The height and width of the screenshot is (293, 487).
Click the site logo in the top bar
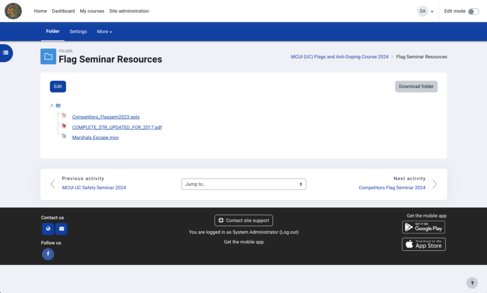click(13, 11)
